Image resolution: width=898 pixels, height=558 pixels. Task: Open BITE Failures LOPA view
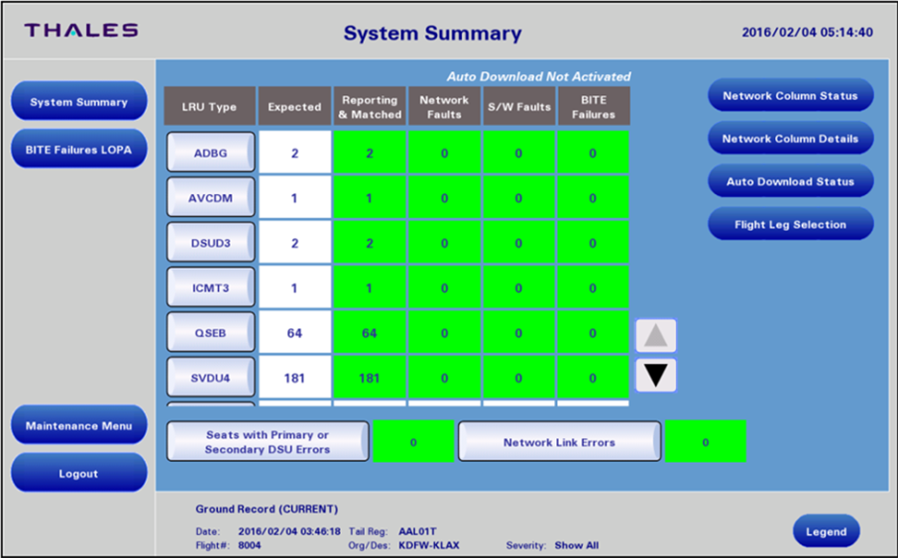(79, 149)
